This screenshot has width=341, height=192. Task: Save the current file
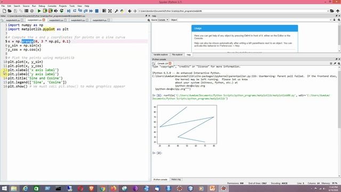coord(15,11)
